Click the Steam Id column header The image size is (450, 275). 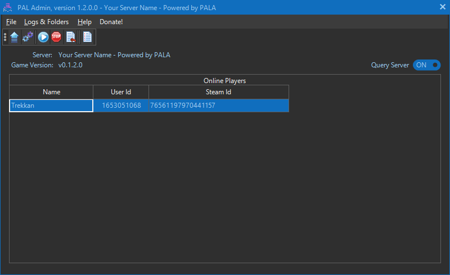pyautogui.click(x=218, y=92)
